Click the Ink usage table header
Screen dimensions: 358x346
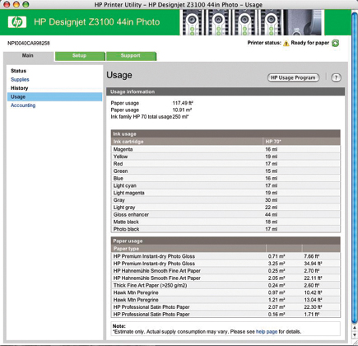click(225, 134)
